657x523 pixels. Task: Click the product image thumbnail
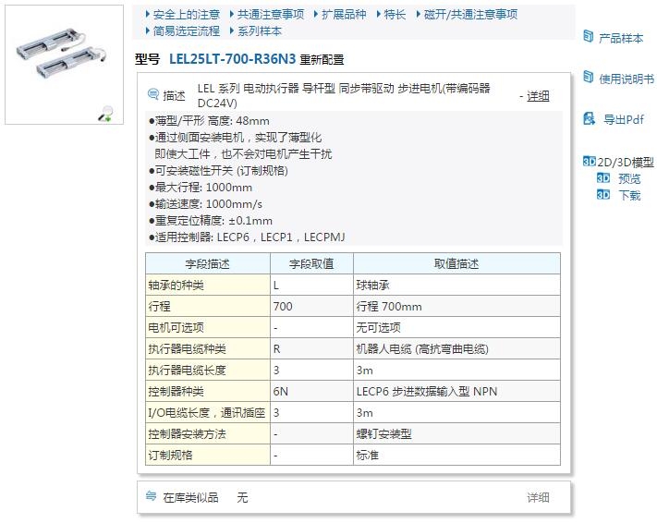click(64, 63)
